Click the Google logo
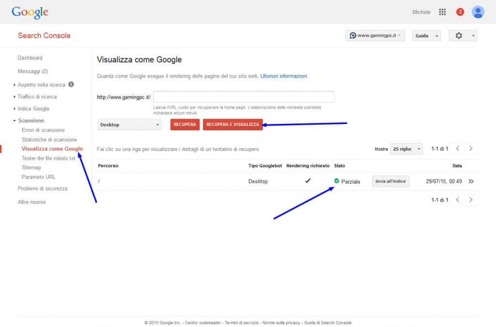 click(30, 12)
